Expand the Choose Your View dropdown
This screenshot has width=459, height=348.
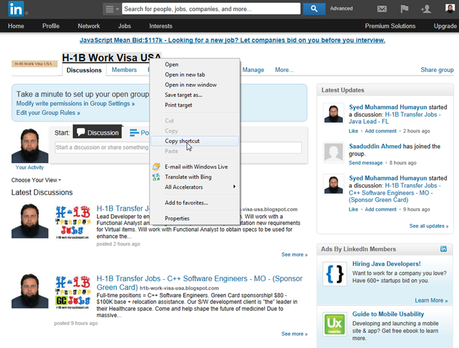36,180
